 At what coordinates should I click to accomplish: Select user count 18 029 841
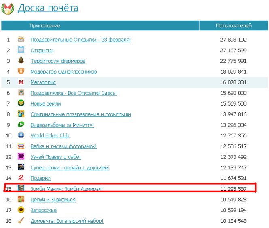coord(233,72)
